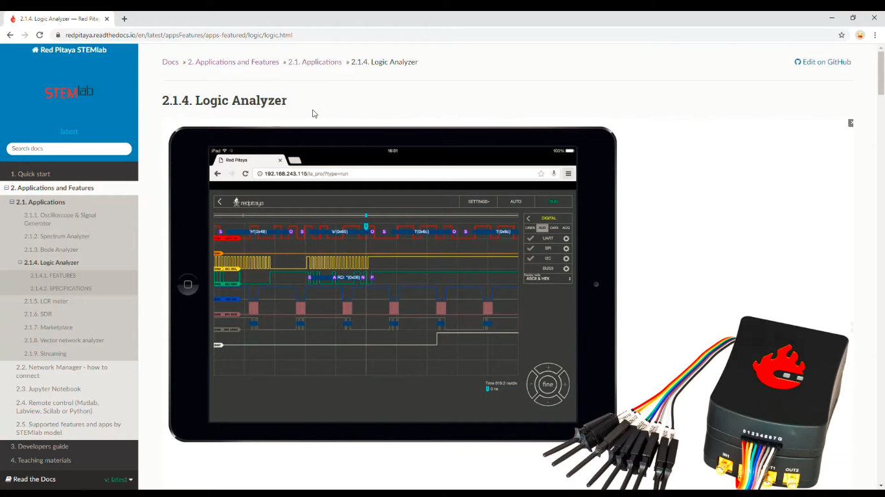This screenshot has height=497, width=885.
Task: Disable the UART bus checkmark
Action: pyautogui.click(x=531, y=239)
